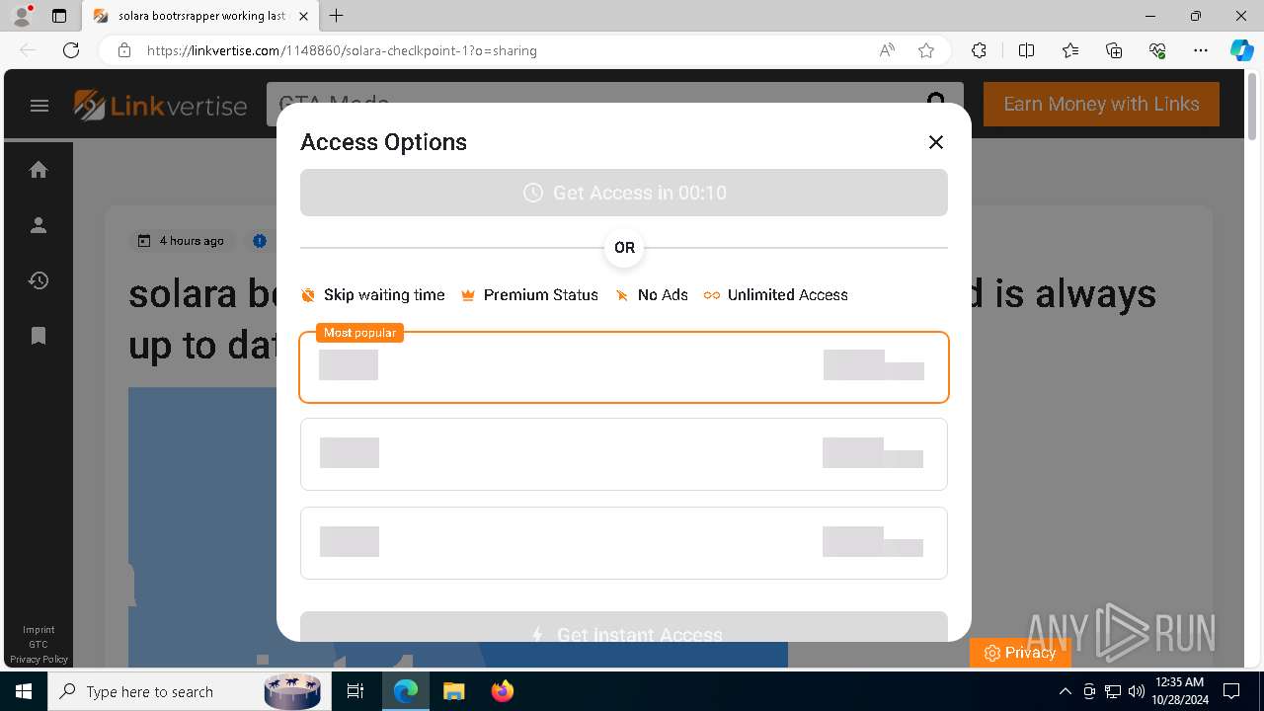Add this page to favorites star
This screenshot has height=711, width=1264.
coord(926,50)
